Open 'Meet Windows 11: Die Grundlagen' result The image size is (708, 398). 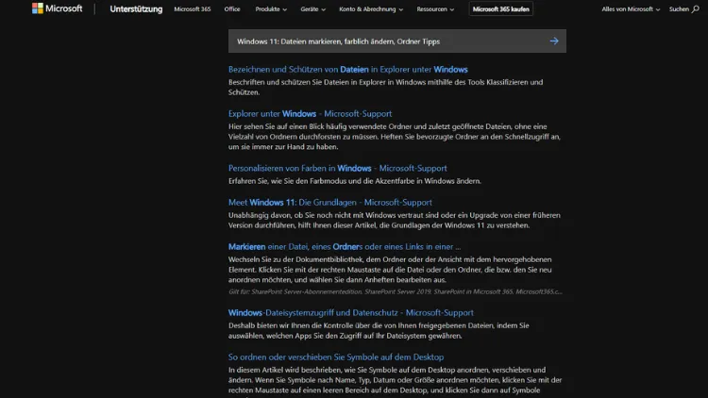pos(329,203)
